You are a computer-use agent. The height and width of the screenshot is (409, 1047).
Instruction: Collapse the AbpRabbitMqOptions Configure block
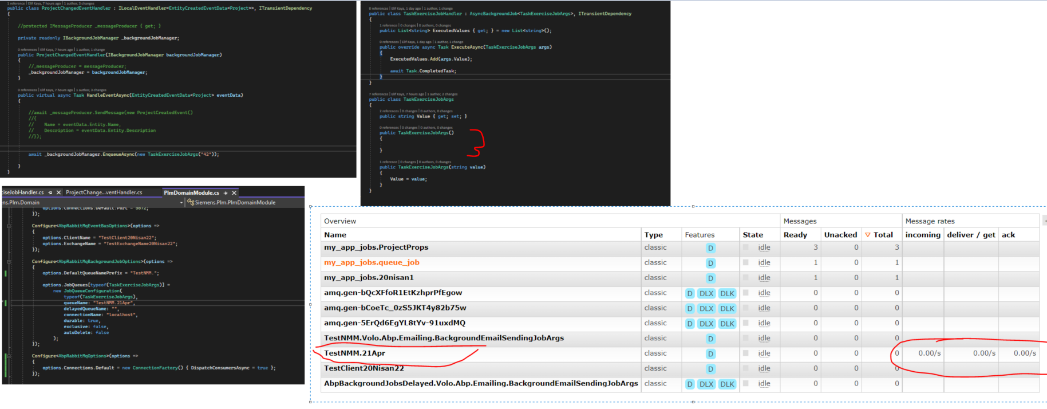pyautogui.click(x=9, y=356)
